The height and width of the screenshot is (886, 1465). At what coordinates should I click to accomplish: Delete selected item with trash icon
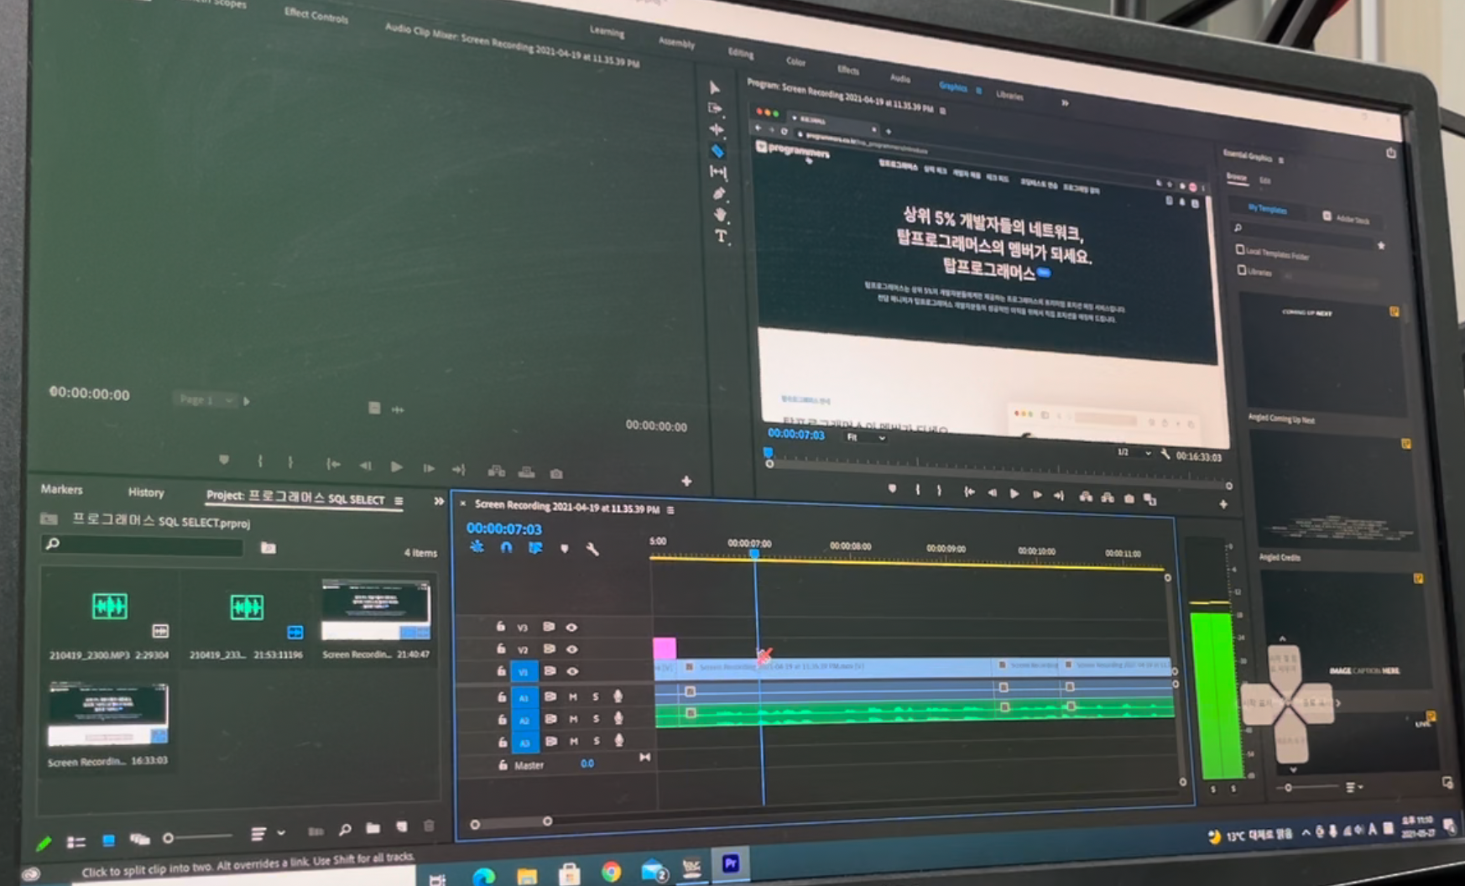(429, 826)
